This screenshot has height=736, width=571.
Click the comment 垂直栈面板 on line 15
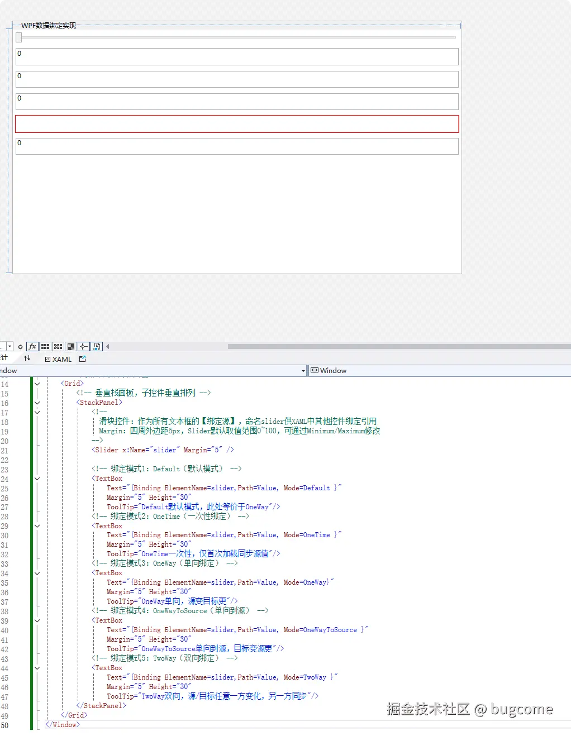144,393
